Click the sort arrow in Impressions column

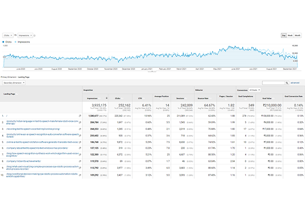(x=107, y=98)
